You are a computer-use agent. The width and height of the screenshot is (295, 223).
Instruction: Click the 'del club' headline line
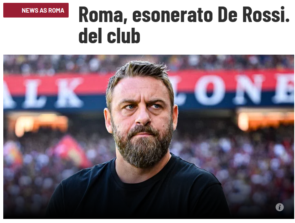point(110,36)
